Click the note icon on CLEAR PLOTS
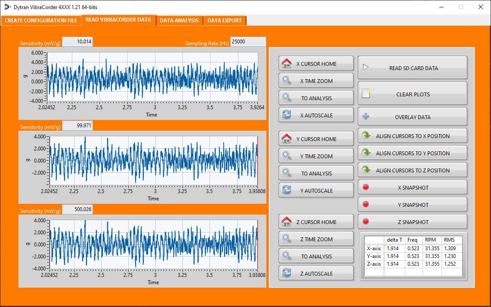Screen dimensions: 491x307 366,94
